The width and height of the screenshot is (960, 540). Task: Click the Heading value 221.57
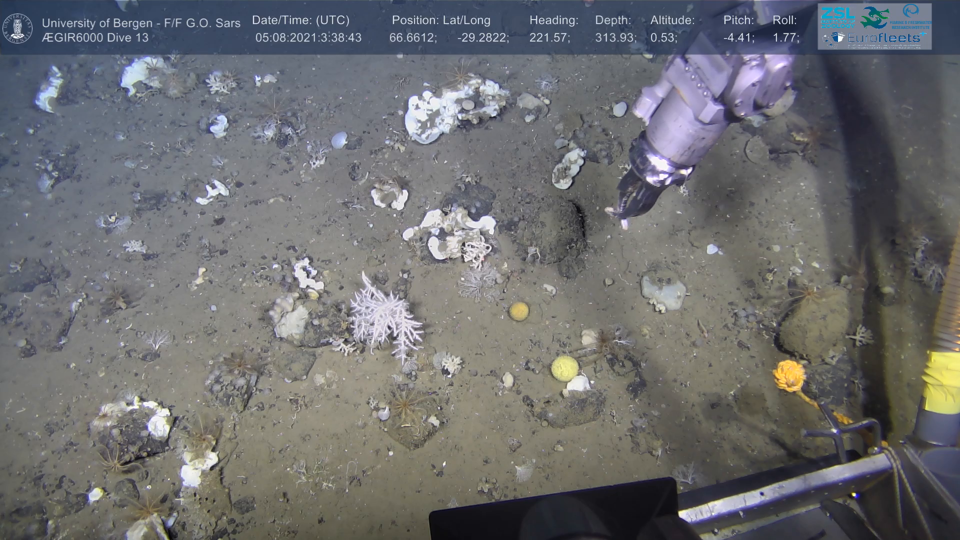[549, 38]
